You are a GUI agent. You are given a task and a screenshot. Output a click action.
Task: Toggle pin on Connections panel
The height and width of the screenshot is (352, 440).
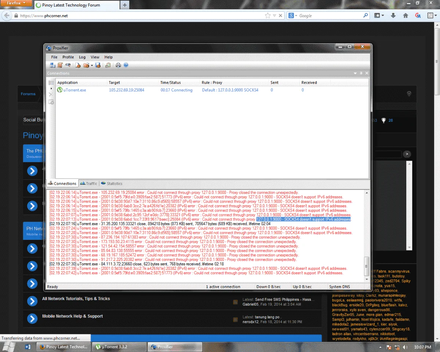361,73
